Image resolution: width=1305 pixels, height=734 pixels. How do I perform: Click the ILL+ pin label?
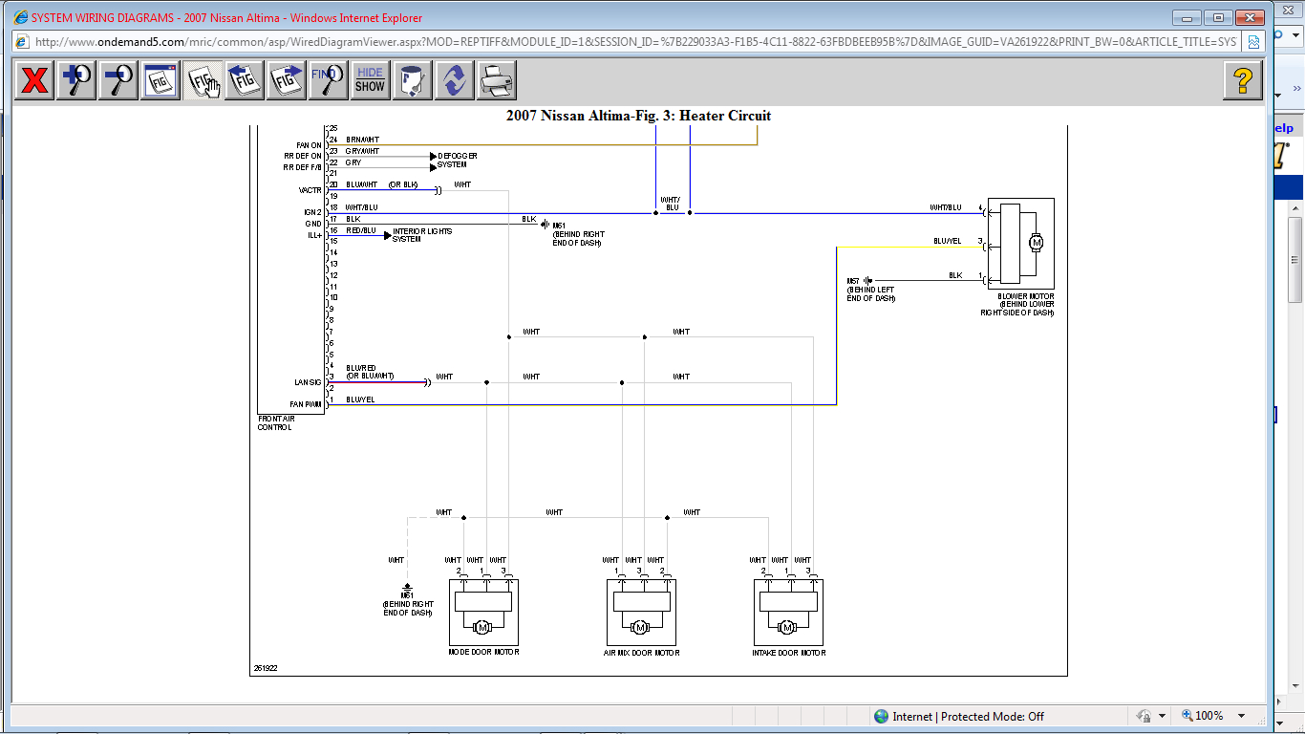tap(314, 235)
